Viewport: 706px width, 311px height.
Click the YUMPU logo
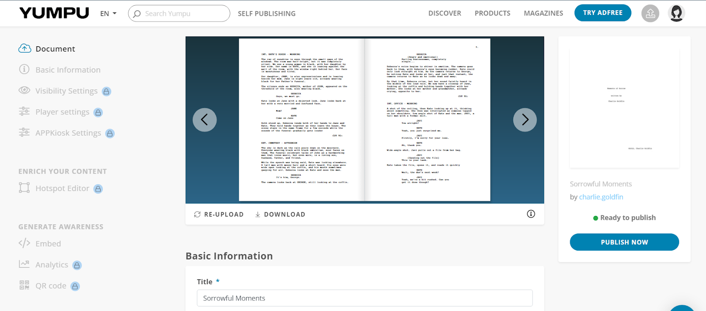pos(54,13)
